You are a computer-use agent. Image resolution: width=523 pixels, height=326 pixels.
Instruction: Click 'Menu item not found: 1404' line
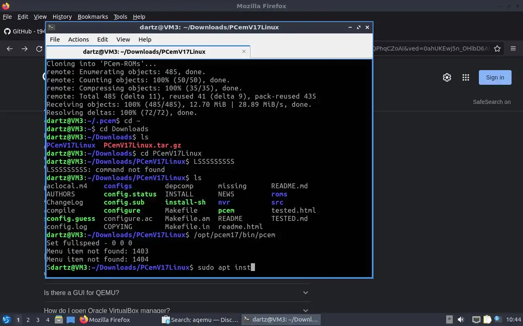[x=97, y=259]
